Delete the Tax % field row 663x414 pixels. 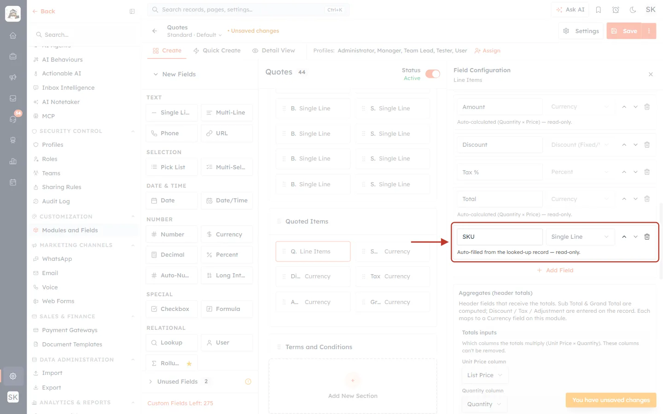(647, 172)
